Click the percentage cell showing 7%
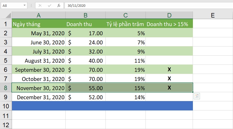Screen dimensions: 233x129 125,42
